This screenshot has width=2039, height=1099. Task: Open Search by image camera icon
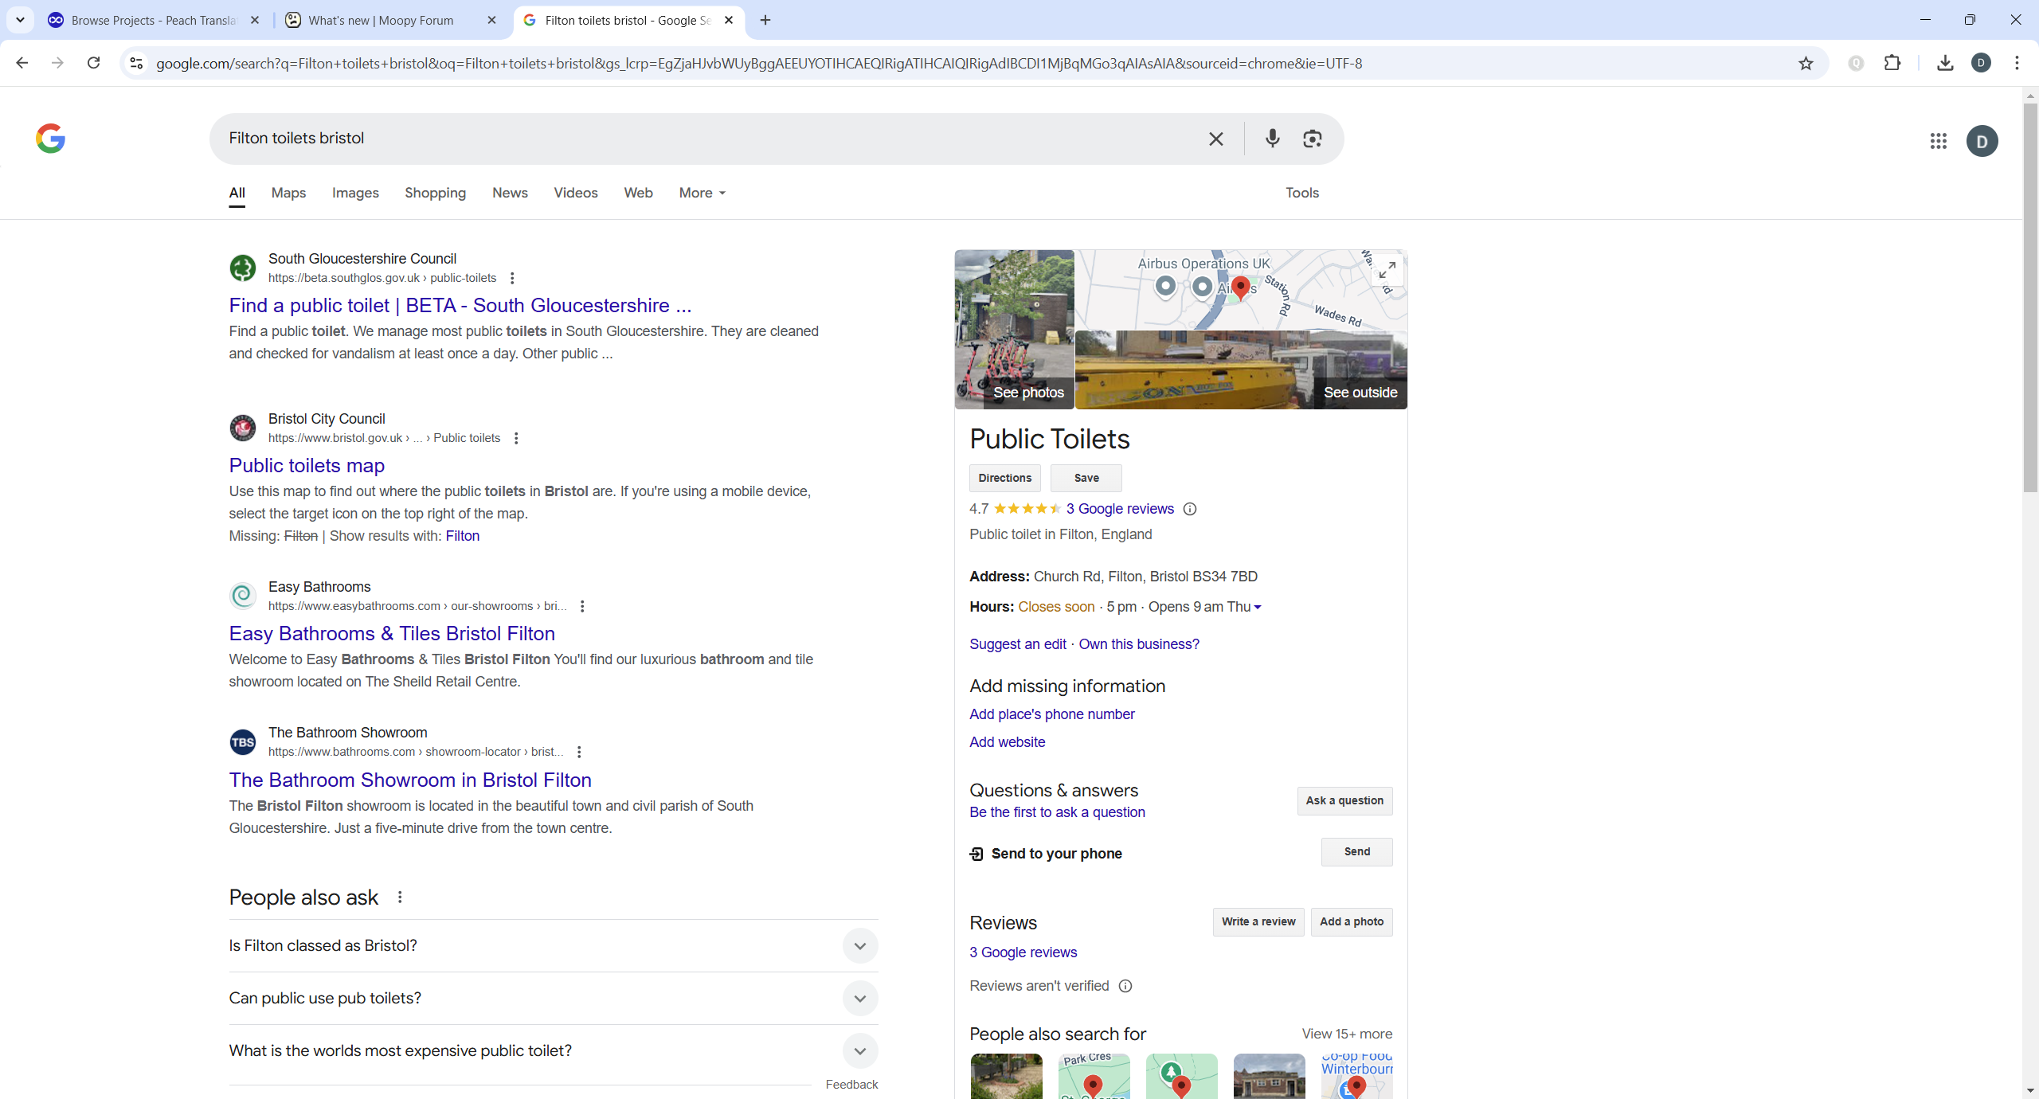click(1312, 139)
